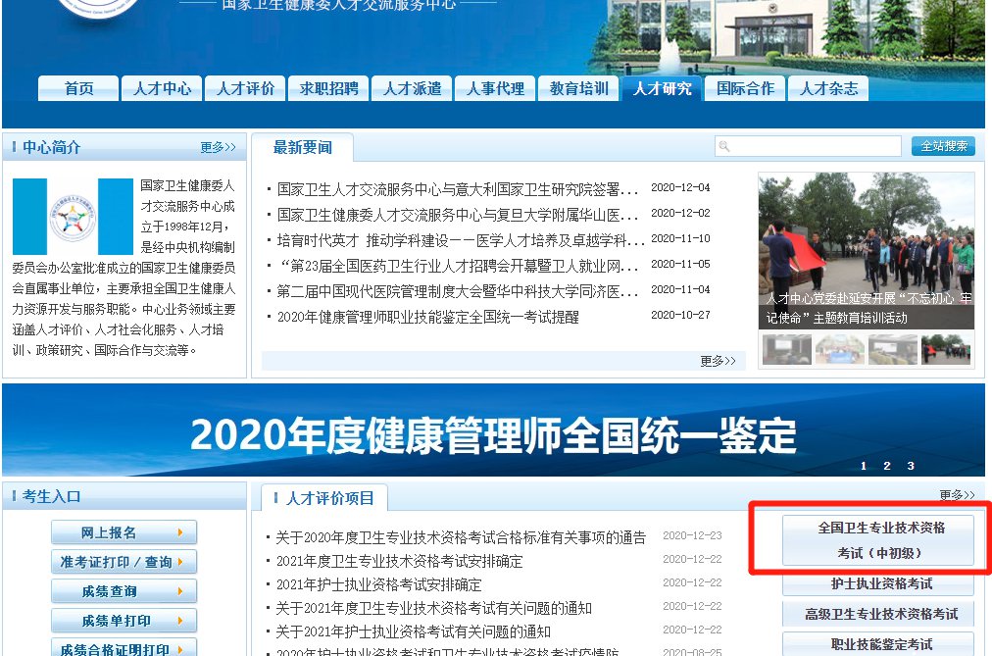Click into the site search input field
The image size is (992, 656).
pyautogui.click(x=814, y=147)
